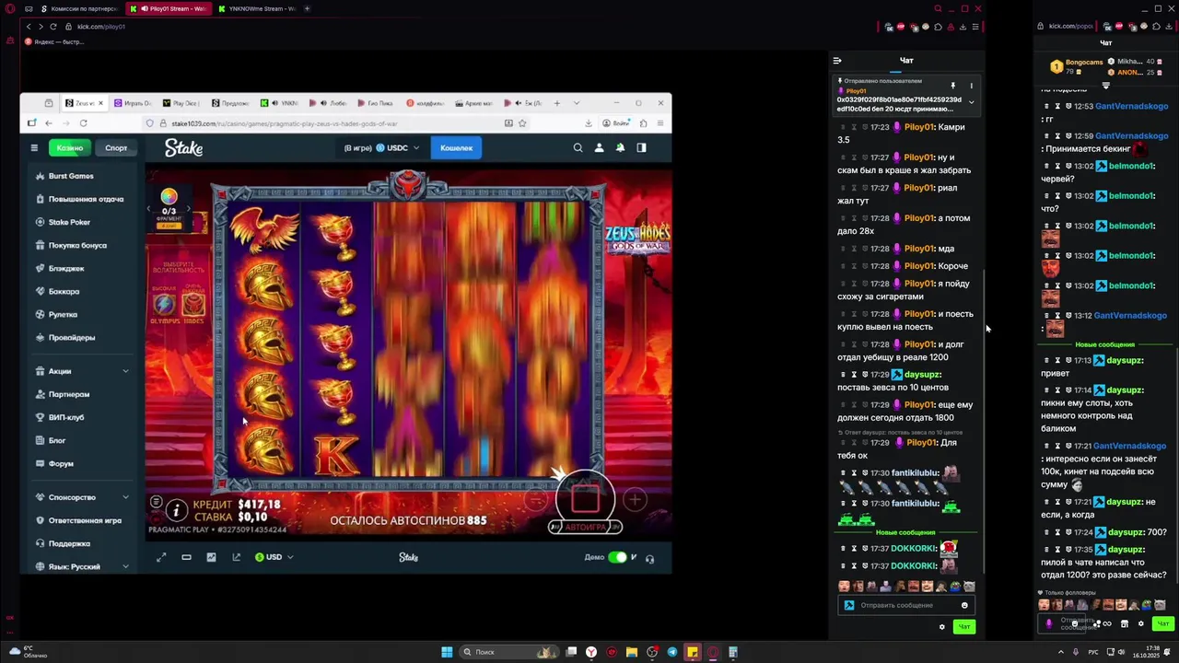Click the headset support icon below game

coord(649,558)
